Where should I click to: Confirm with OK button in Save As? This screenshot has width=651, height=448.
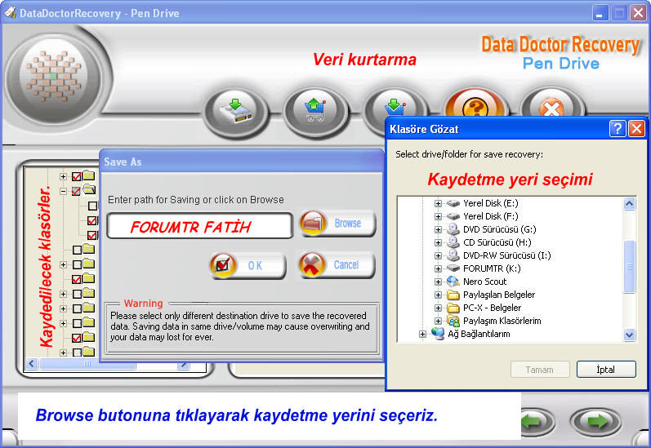pos(247,265)
